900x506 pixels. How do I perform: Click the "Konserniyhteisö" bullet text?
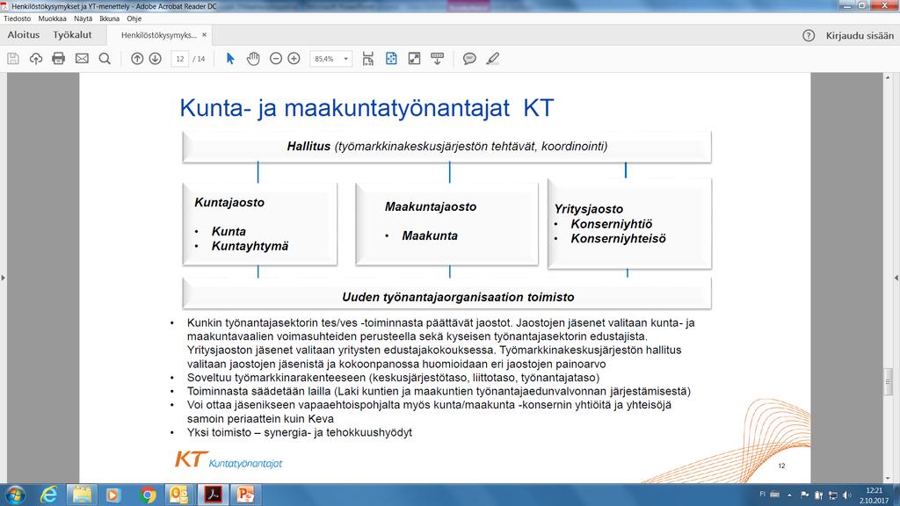pos(618,239)
